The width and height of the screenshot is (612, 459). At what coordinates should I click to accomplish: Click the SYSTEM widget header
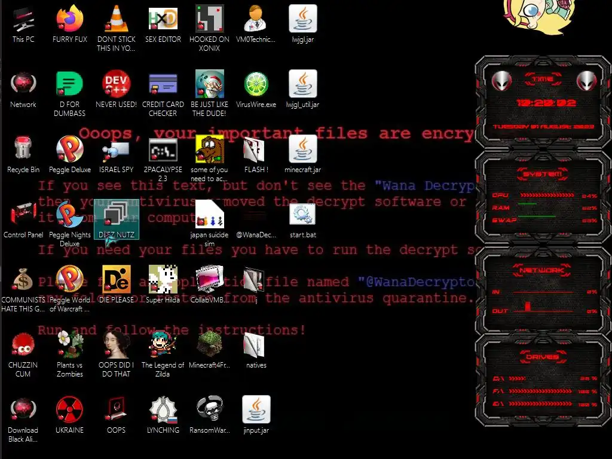coord(543,174)
